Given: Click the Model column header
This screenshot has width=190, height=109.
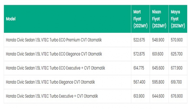Looking at the screenshot, I should (x=11, y=19).
